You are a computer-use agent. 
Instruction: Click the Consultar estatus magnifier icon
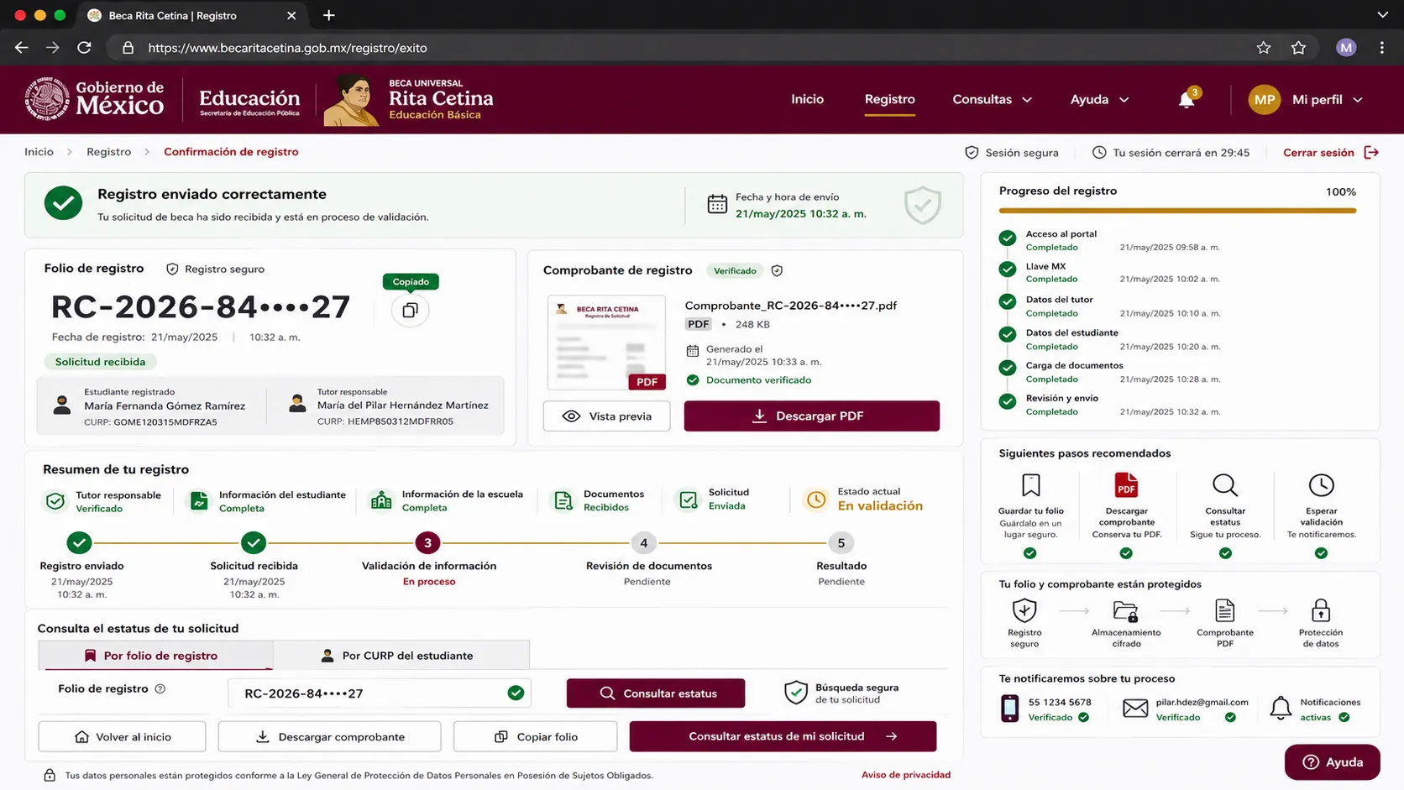[x=1225, y=485]
